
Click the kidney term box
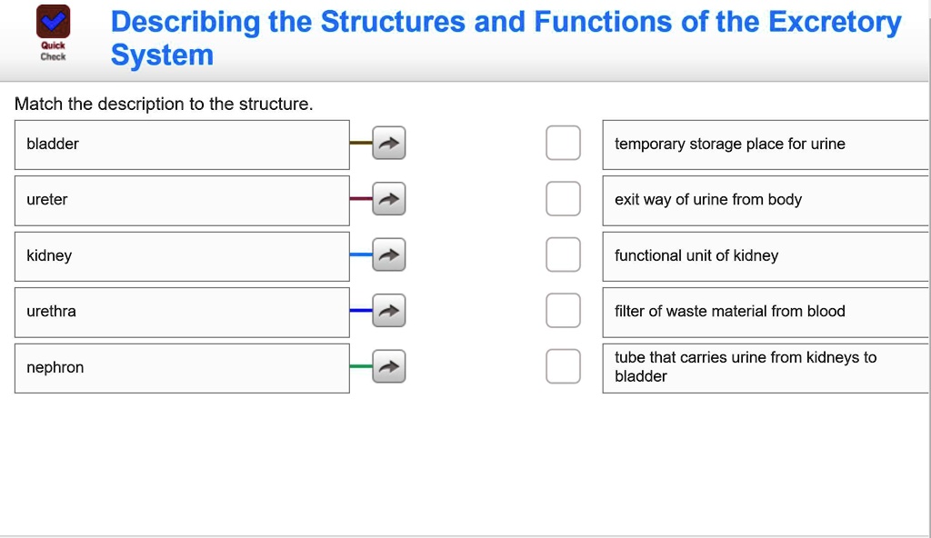(182, 256)
